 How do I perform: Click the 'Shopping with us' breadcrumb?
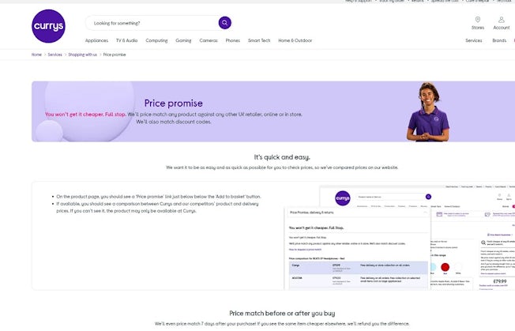click(82, 55)
